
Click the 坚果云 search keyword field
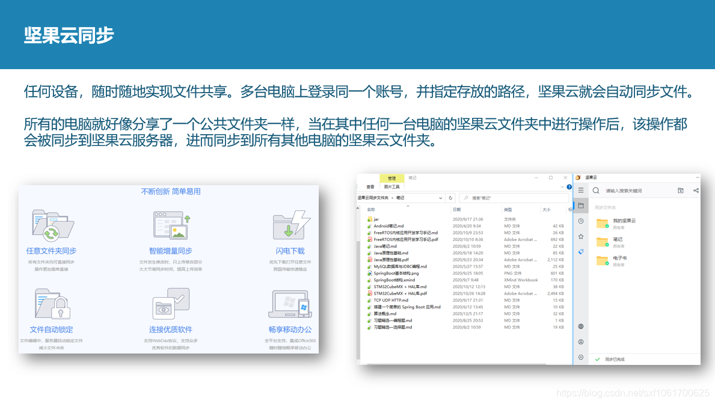pos(624,191)
